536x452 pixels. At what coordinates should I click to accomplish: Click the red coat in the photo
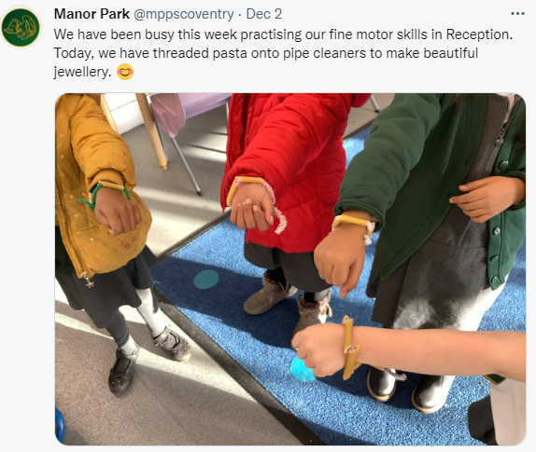click(x=290, y=160)
